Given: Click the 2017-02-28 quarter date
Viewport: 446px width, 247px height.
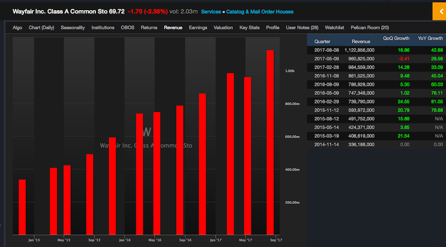Looking at the screenshot, I should click(x=327, y=67).
